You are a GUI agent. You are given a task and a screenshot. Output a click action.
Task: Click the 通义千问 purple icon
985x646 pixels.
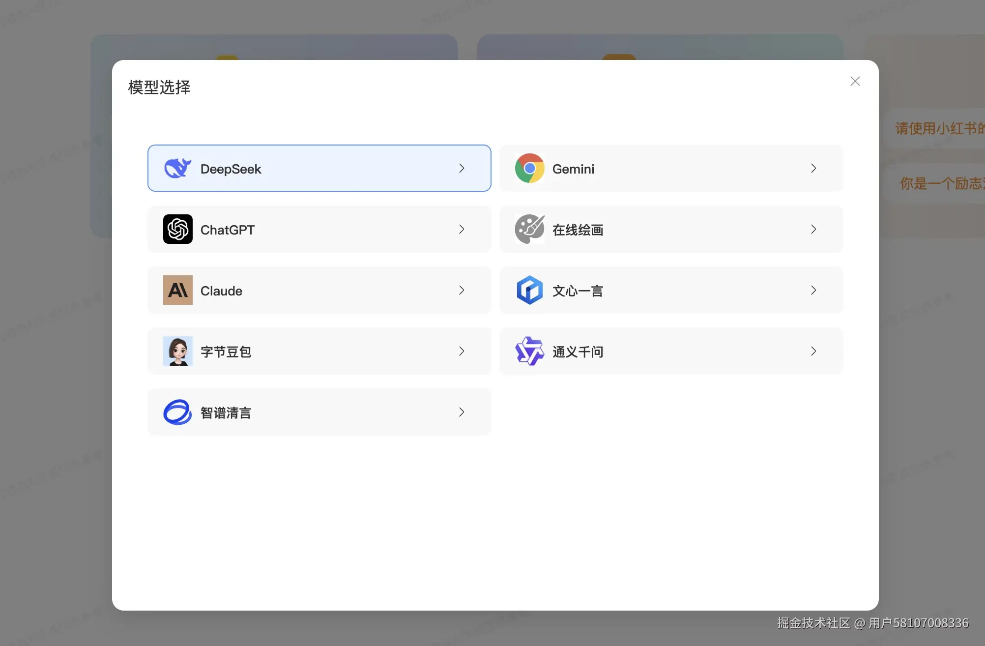coord(529,351)
